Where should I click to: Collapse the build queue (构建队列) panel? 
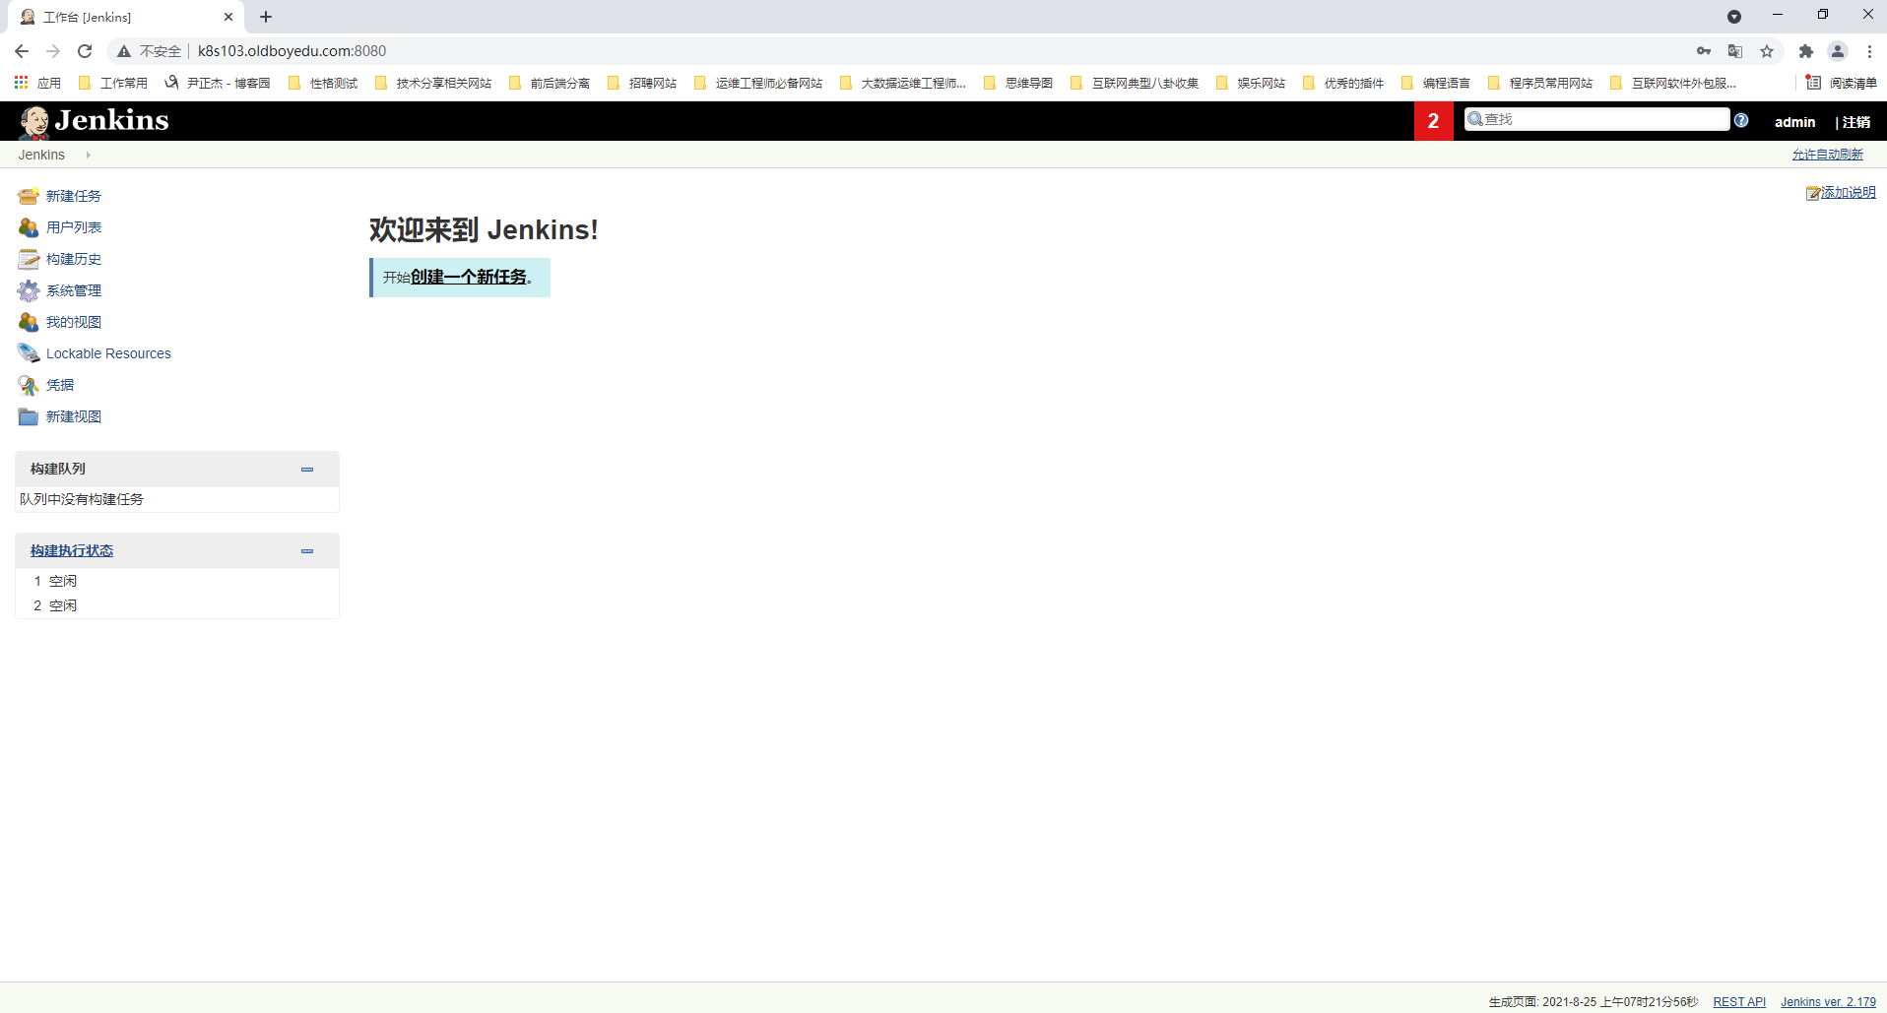[307, 470]
